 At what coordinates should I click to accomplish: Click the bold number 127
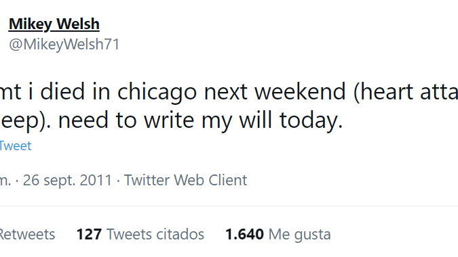point(89,234)
